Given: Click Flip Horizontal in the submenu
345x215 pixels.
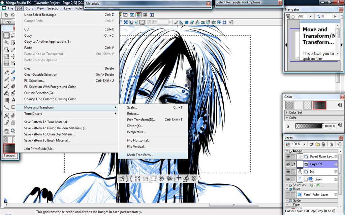Looking at the screenshot, I should pos(138,140).
